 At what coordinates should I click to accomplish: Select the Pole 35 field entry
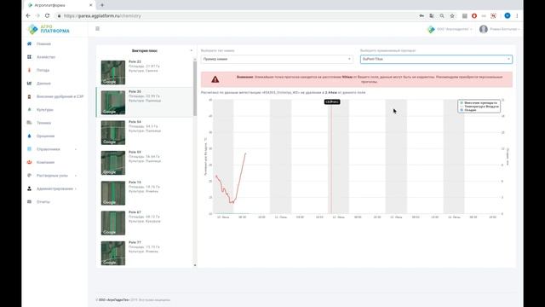[144, 102]
